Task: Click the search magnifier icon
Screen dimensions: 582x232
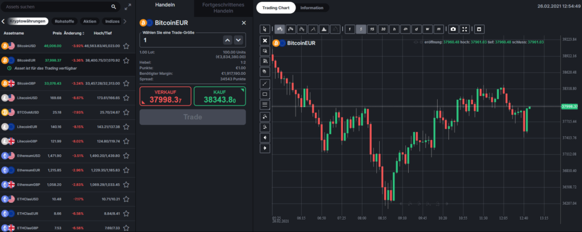Action: [x=114, y=7]
